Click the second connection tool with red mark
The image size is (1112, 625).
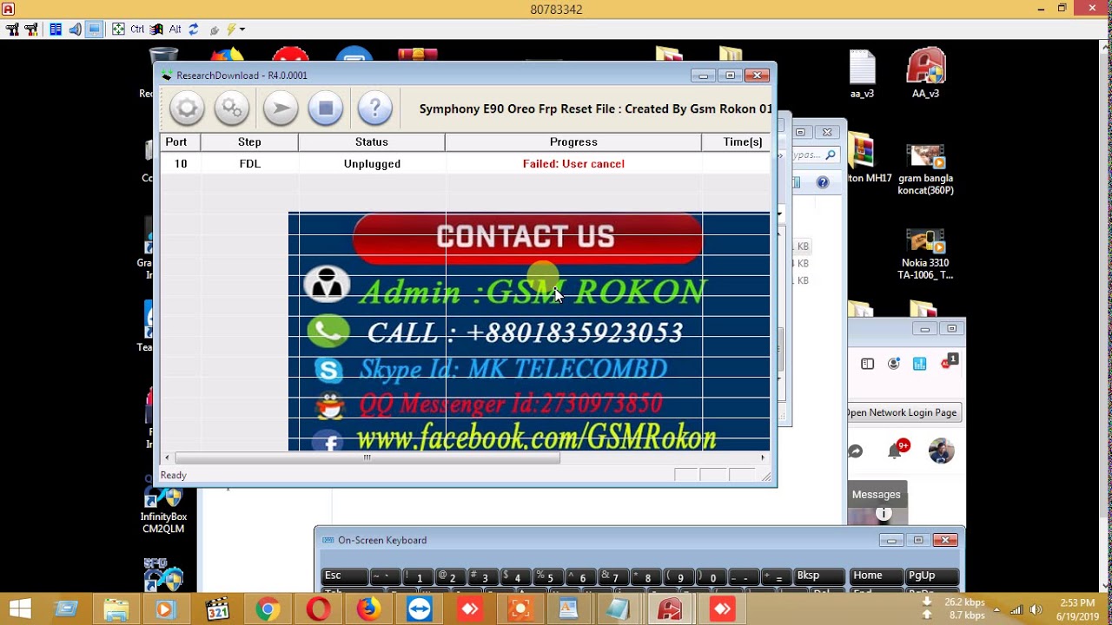(x=31, y=30)
